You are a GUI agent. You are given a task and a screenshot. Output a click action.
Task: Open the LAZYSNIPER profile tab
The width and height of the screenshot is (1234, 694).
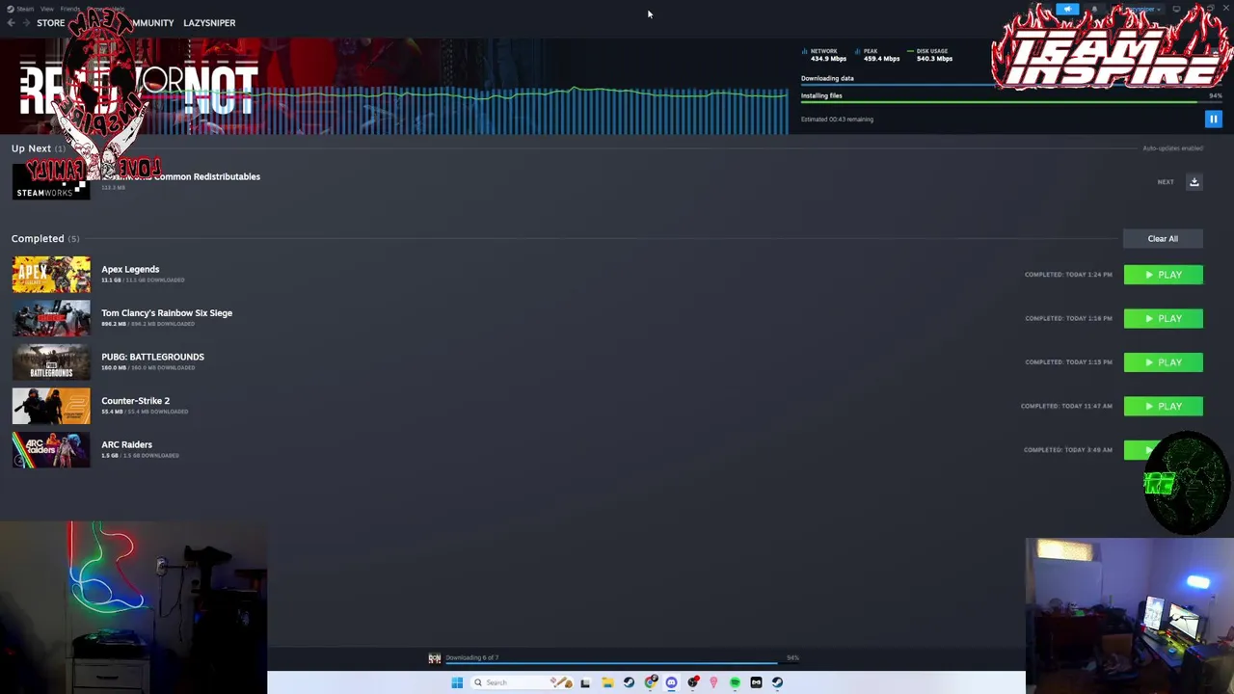(x=209, y=23)
